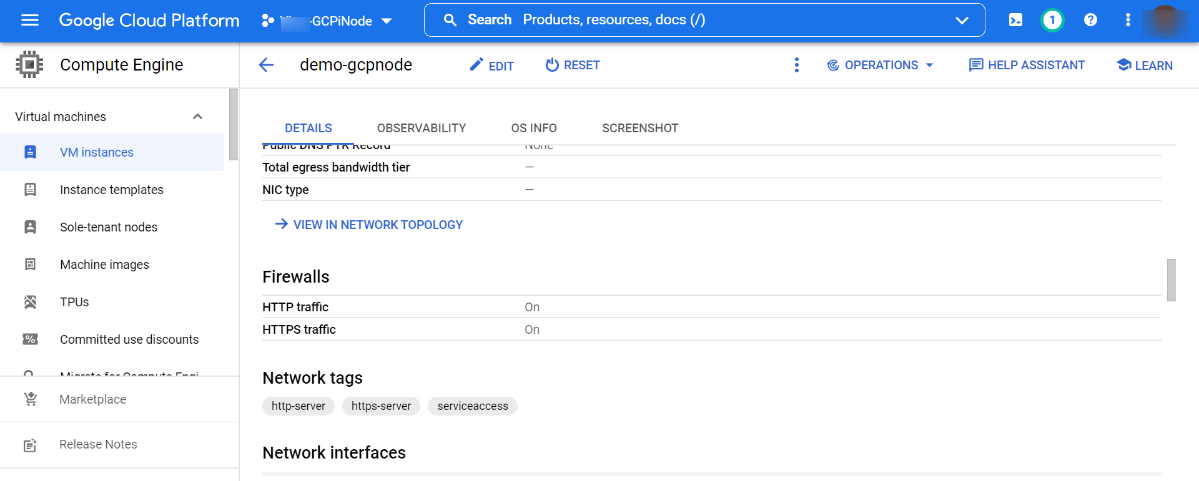Click the Compute Engine chip icon
This screenshot has width=1199, height=481.
pos(29,64)
